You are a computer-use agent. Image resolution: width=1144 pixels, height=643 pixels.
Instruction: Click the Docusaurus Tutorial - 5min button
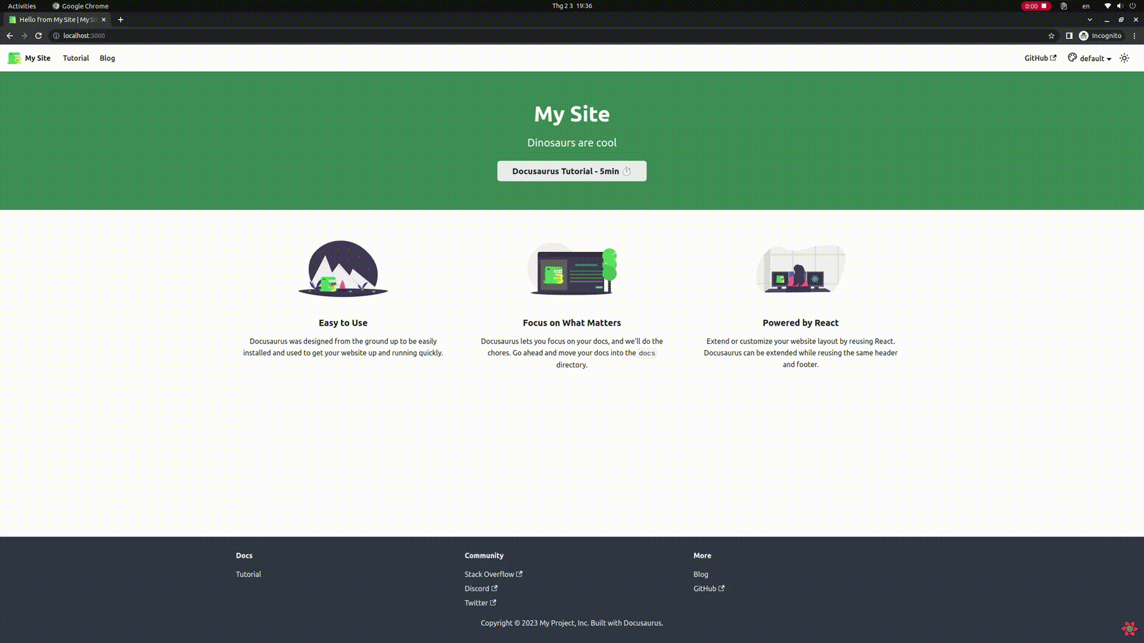click(571, 171)
